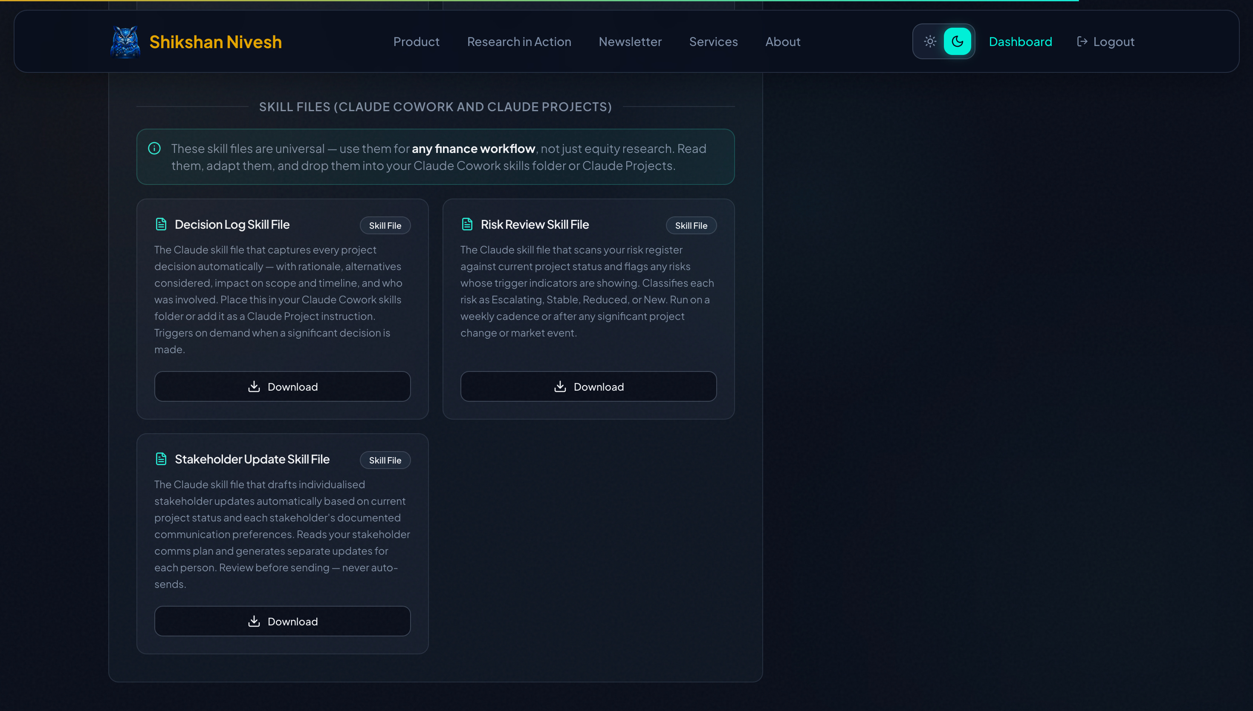1253x711 pixels.
Task: Click Skill File badge on Decision Log
Action: point(385,226)
